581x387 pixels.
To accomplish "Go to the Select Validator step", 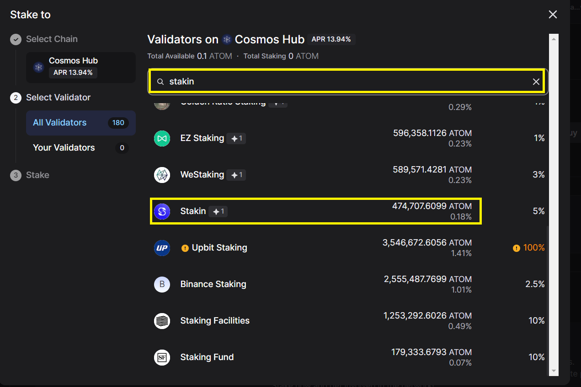I will [x=58, y=98].
